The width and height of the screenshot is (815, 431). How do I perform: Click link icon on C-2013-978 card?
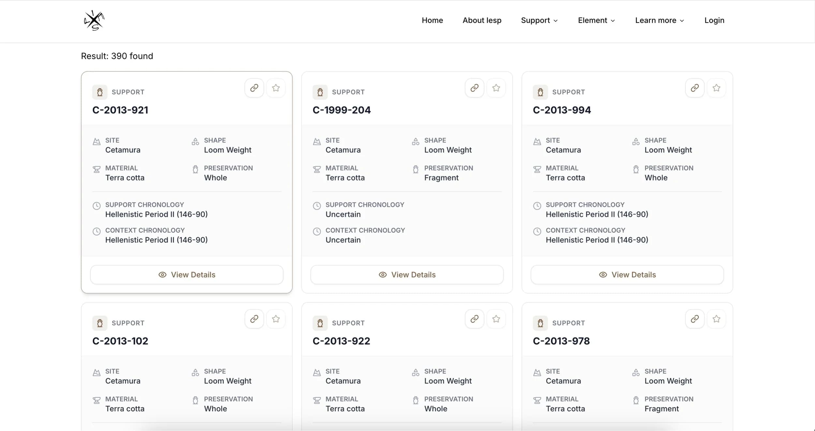point(695,319)
